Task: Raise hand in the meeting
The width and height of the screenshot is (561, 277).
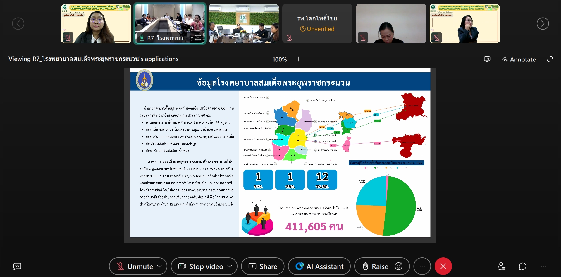Action: (376, 266)
